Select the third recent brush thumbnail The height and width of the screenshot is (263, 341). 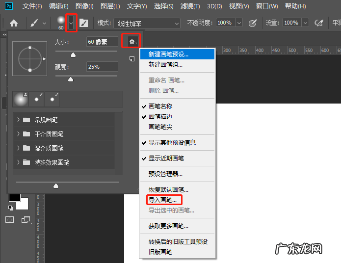click(52, 99)
